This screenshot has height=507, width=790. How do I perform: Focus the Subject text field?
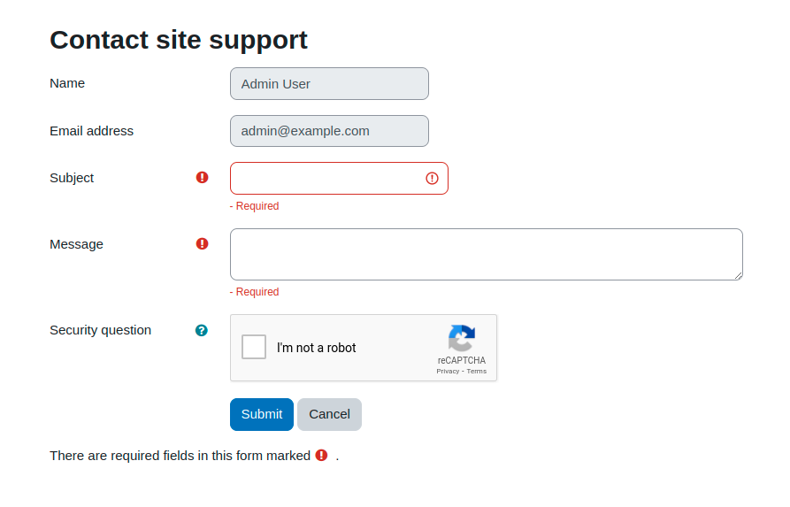pyautogui.click(x=339, y=178)
